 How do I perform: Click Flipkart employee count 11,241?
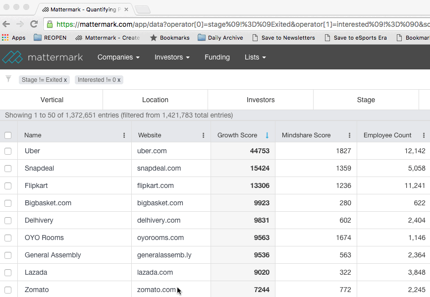click(x=415, y=185)
